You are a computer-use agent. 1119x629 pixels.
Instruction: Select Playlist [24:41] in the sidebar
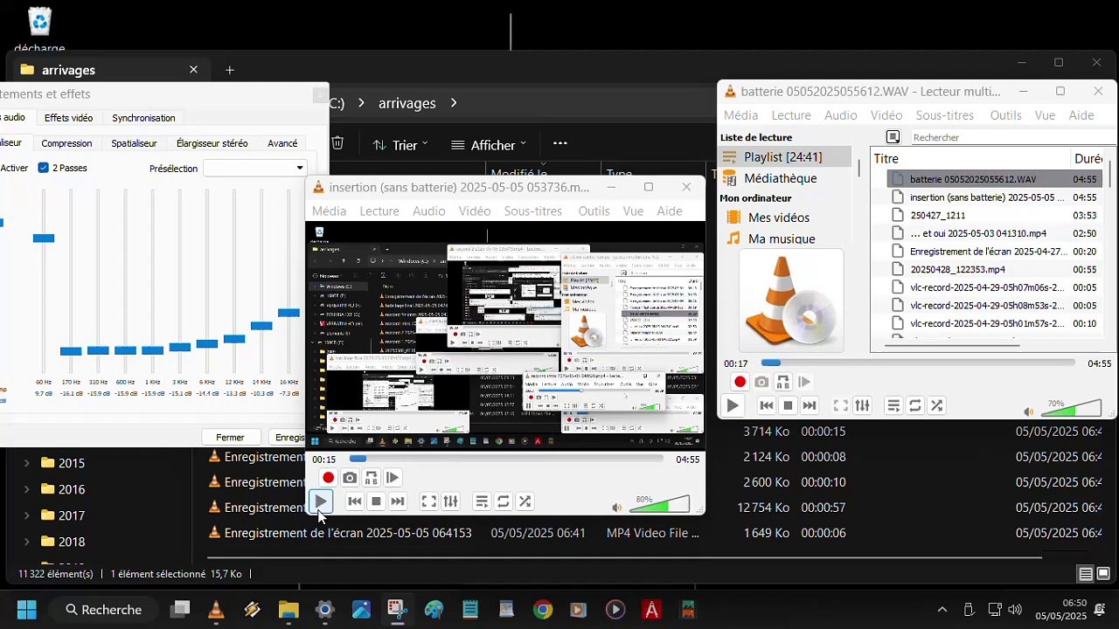[x=783, y=157]
